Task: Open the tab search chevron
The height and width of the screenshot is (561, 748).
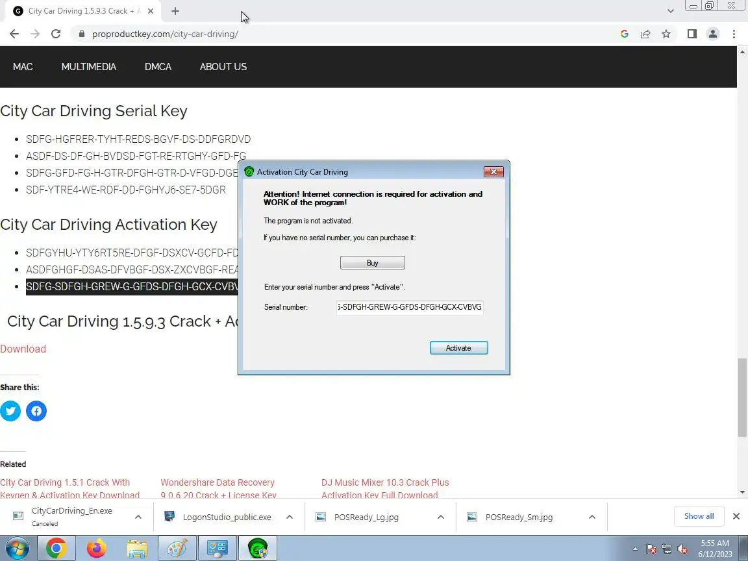Action: pyautogui.click(x=671, y=11)
